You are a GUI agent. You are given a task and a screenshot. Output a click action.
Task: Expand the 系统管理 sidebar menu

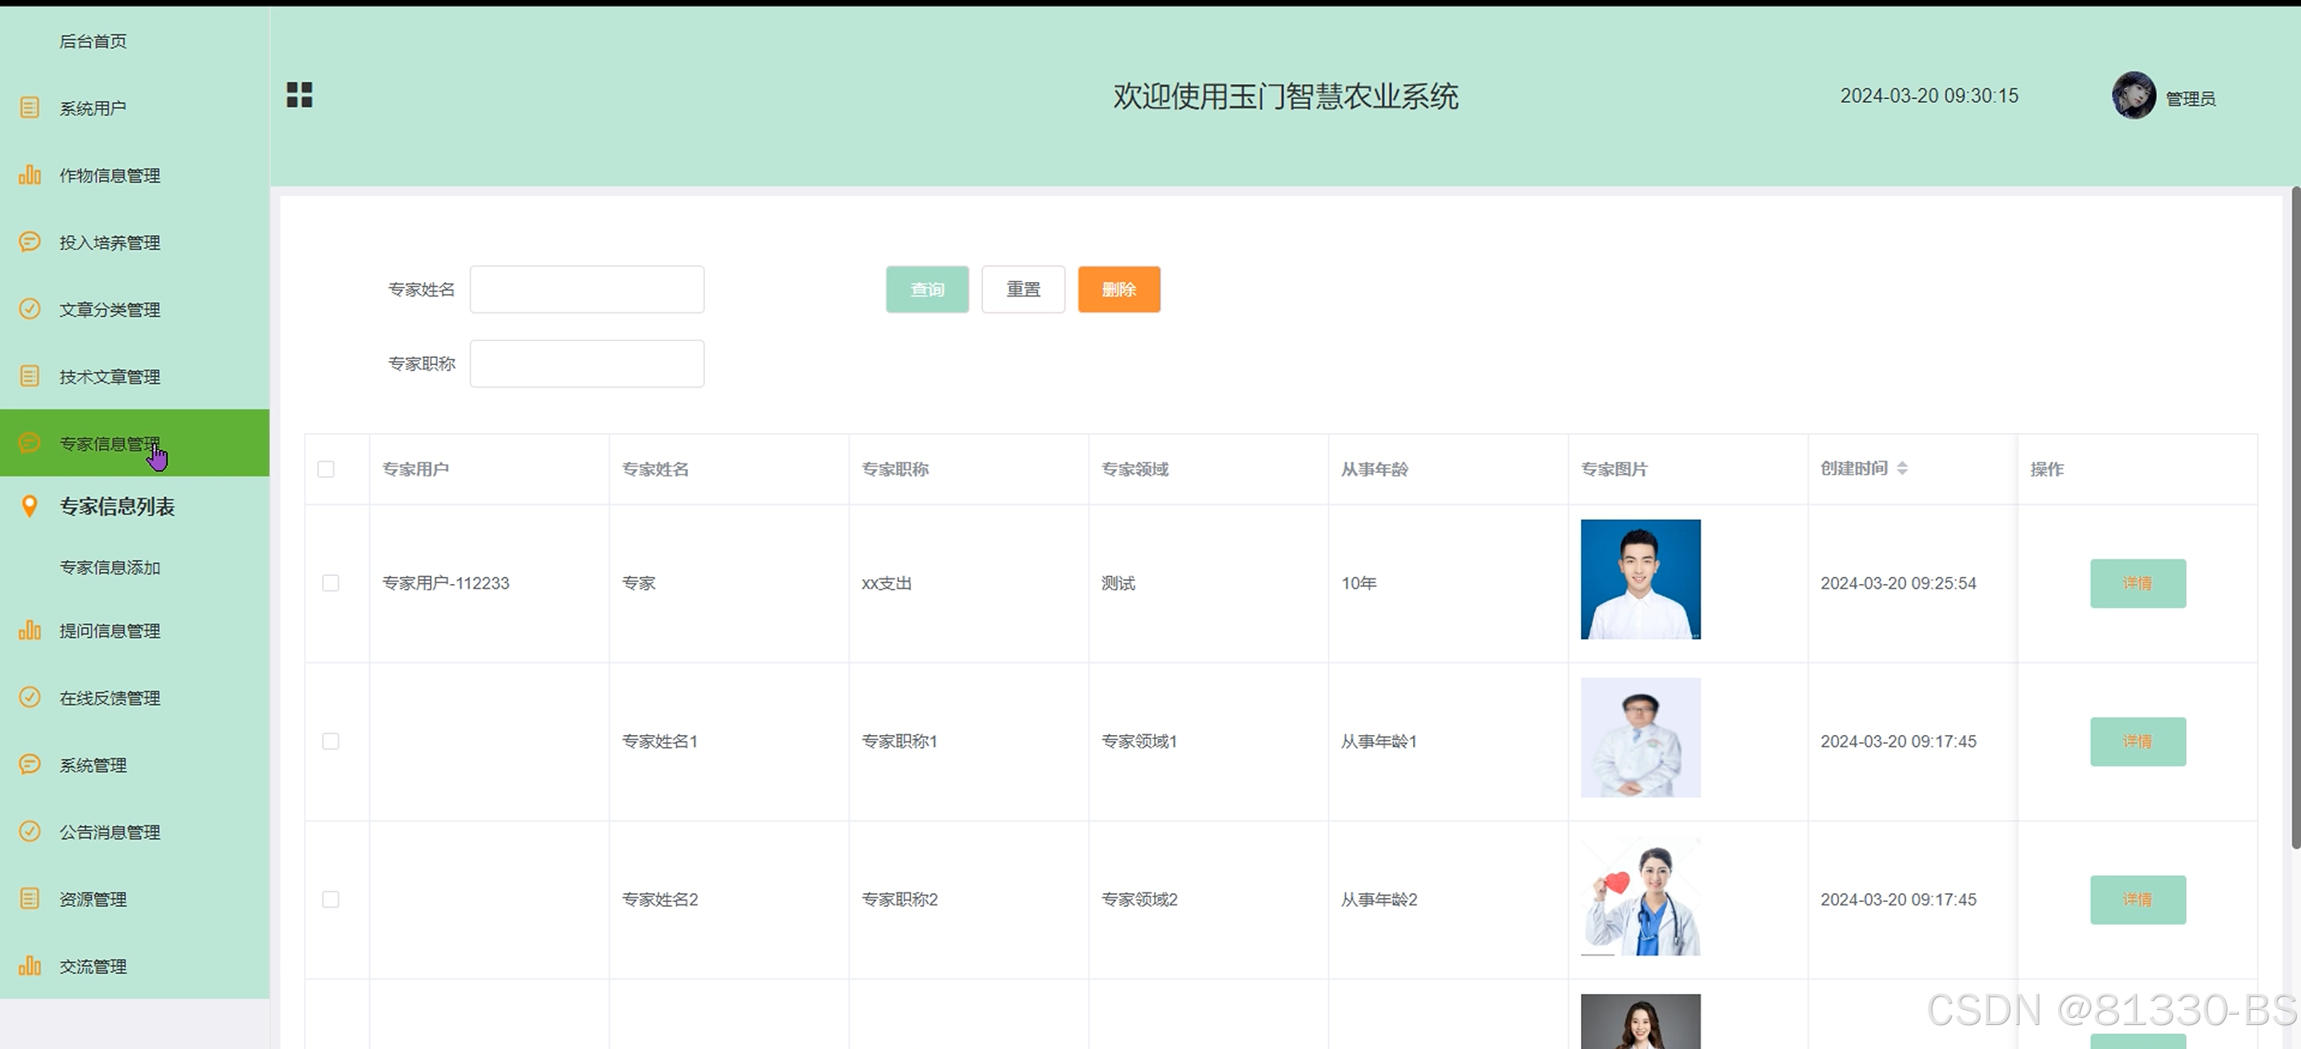click(x=93, y=765)
